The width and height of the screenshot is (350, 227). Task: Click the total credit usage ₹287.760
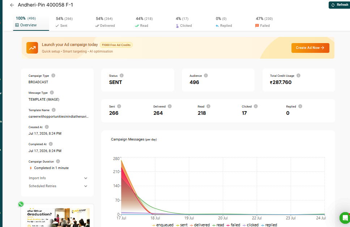pos(281,82)
